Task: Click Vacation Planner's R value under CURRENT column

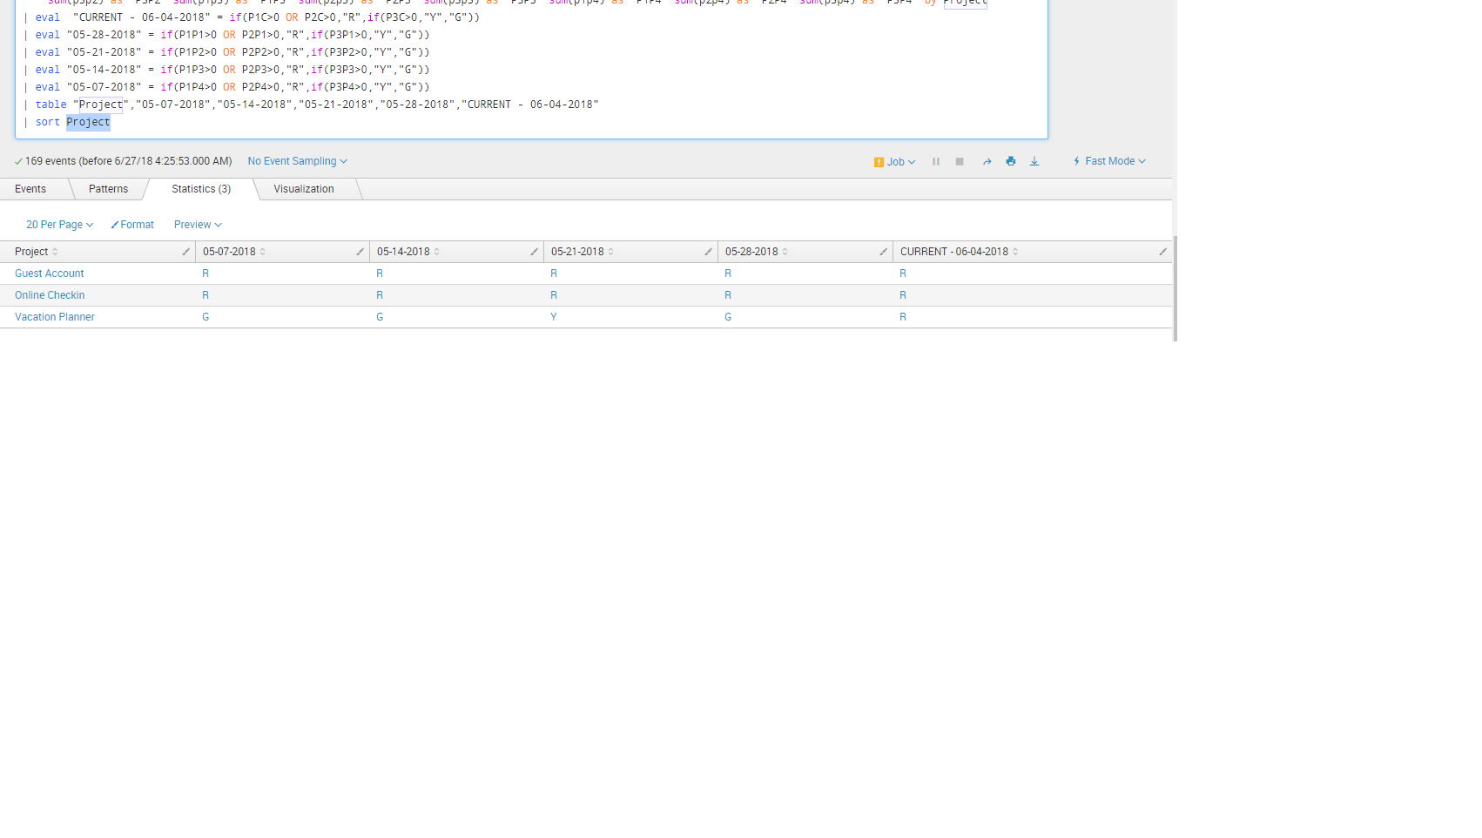Action: [x=903, y=317]
